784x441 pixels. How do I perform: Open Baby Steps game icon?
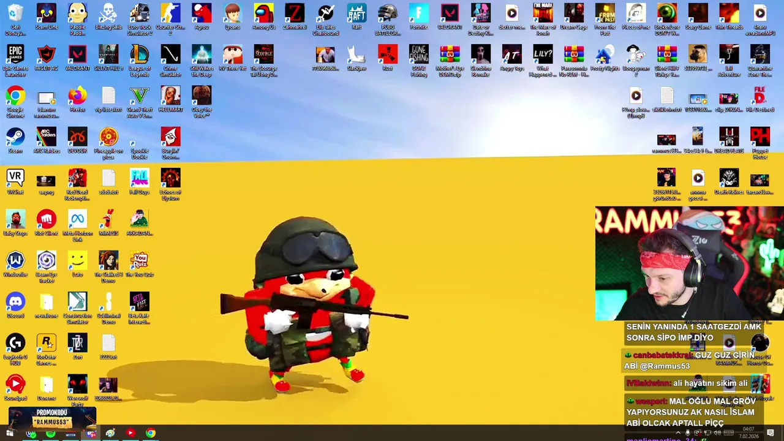click(x=15, y=222)
